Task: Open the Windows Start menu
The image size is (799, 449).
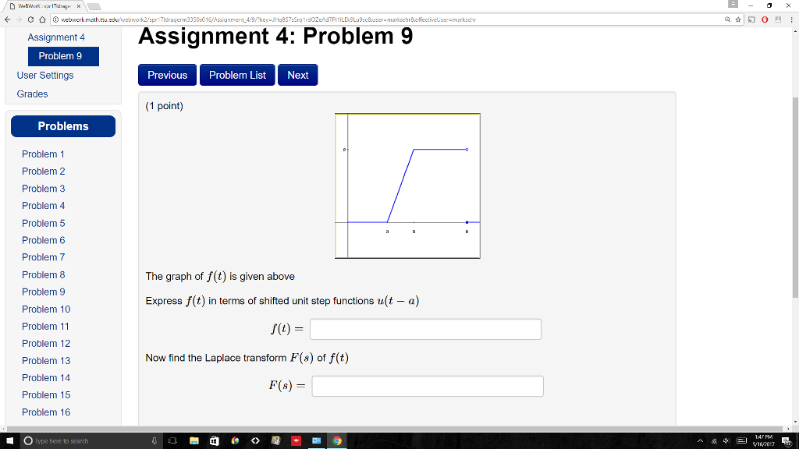Action: [9, 440]
